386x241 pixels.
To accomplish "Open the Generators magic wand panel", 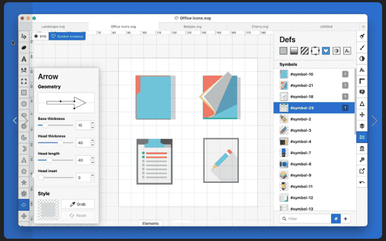I will click(362, 160).
